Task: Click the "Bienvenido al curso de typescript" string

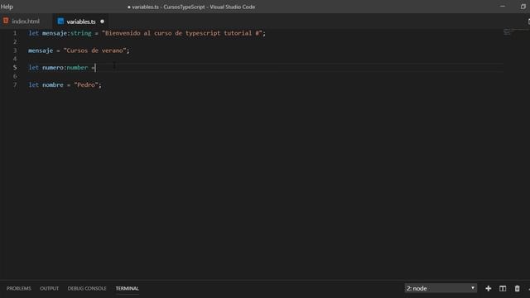Action: point(182,33)
